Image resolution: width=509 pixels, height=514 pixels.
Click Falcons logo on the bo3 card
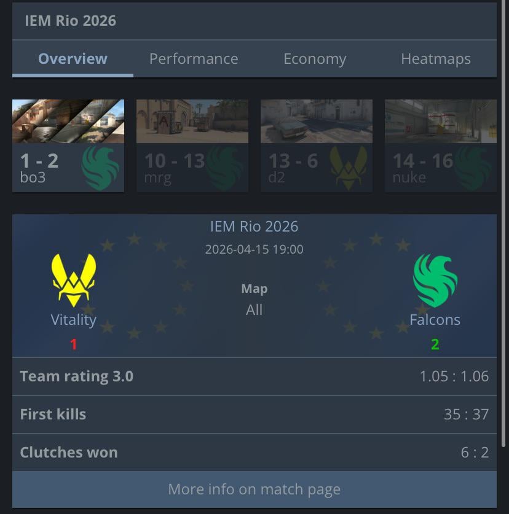(100, 168)
